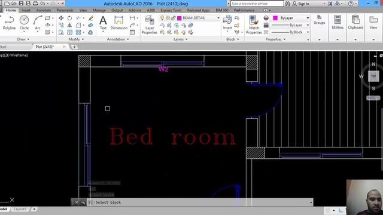This screenshot has width=383, height=215.
Task: Plot the drawing via printer icon
Action: [35, 4]
